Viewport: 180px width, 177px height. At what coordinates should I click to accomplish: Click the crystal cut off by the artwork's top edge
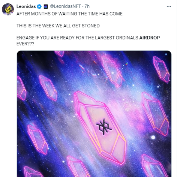pos(60,53)
